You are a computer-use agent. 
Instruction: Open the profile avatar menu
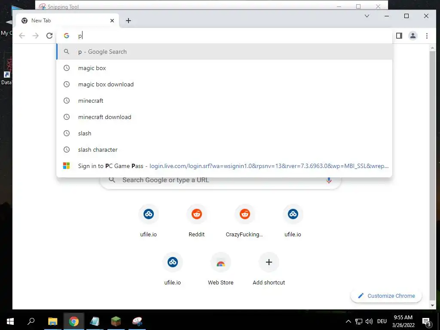tap(413, 36)
